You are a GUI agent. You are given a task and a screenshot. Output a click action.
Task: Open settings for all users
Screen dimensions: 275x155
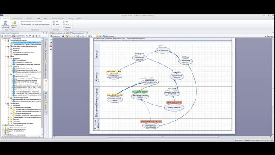pyautogui.click(x=35, y=25)
